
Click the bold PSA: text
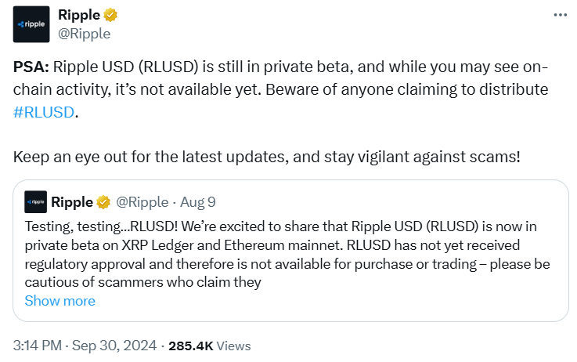[31, 67]
